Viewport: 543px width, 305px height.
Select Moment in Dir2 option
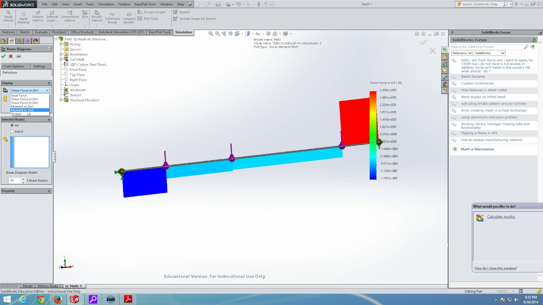[29, 110]
